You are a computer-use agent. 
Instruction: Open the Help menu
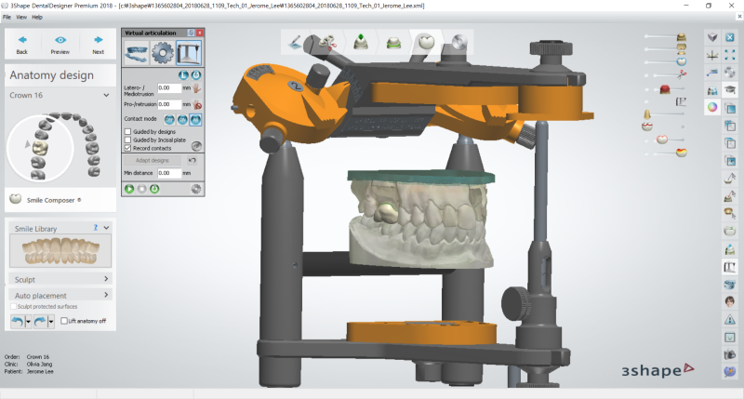pyautogui.click(x=37, y=17)
